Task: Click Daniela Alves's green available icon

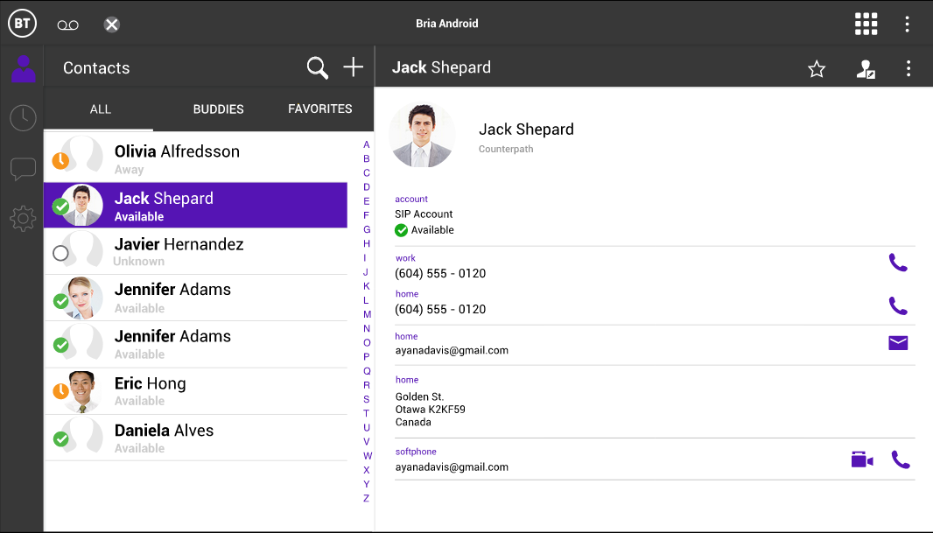Action: tap(60, 439)
